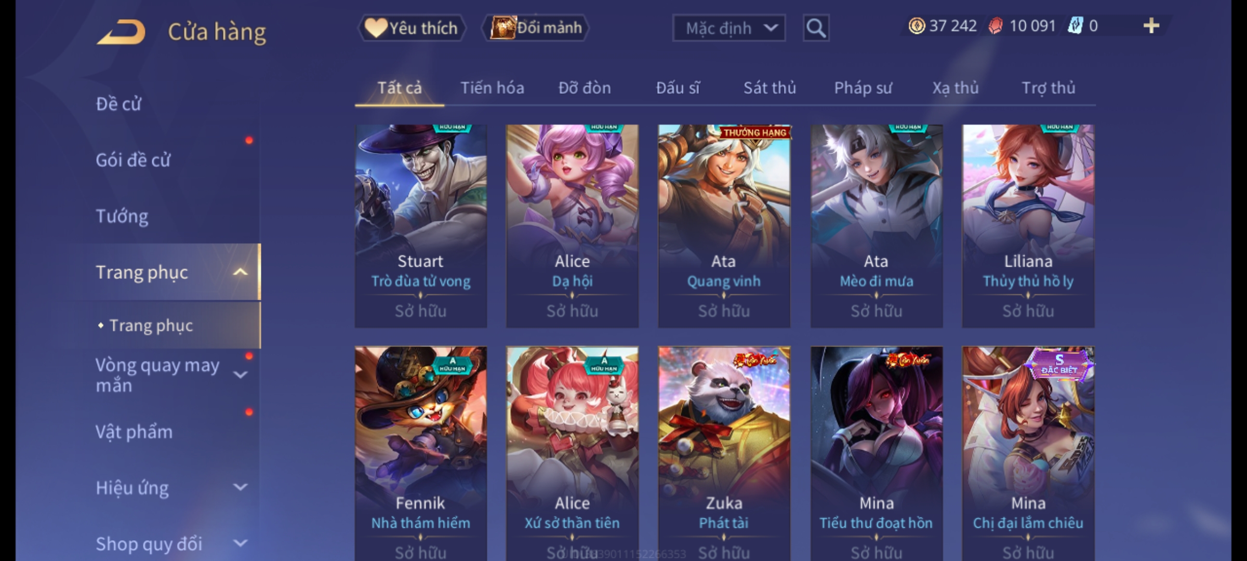Image resolution: width=1247 pixels, height=561 pixels.
Task: Open Yêu thích favorites heart button
Action: click(x=412, y=28)
